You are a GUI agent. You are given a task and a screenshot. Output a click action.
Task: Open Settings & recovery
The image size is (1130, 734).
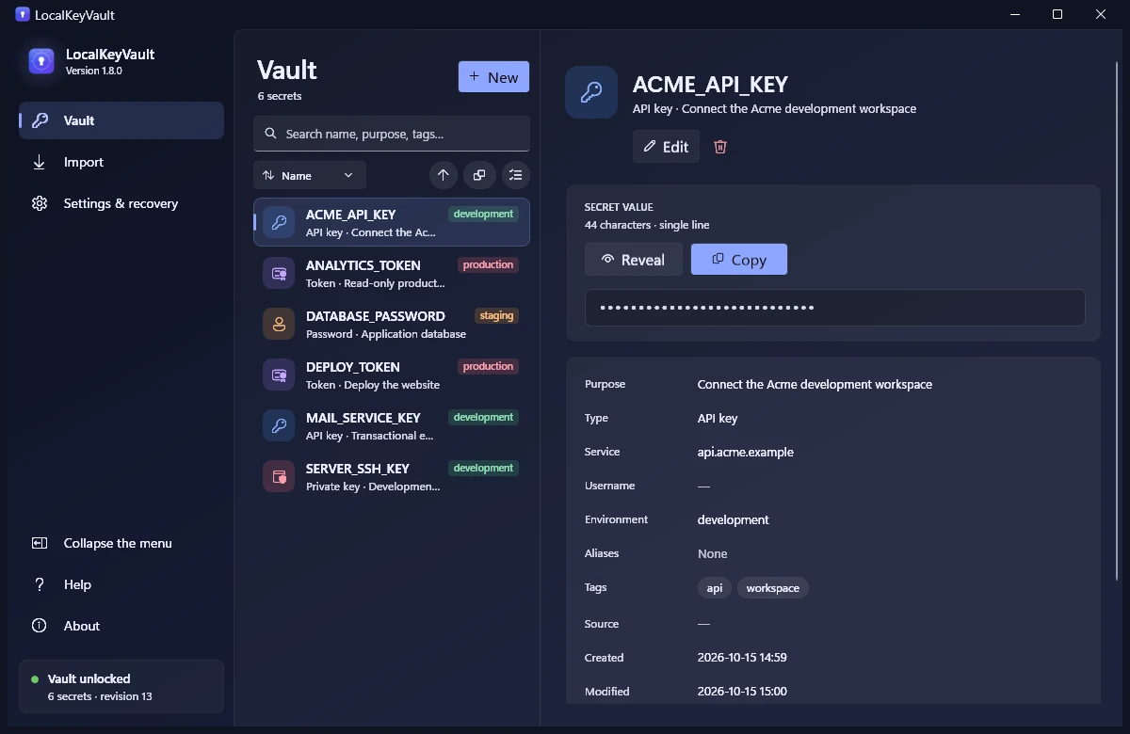(x=121, y=203)
